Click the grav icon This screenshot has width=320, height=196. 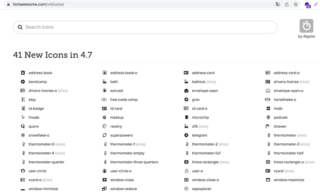186,100
